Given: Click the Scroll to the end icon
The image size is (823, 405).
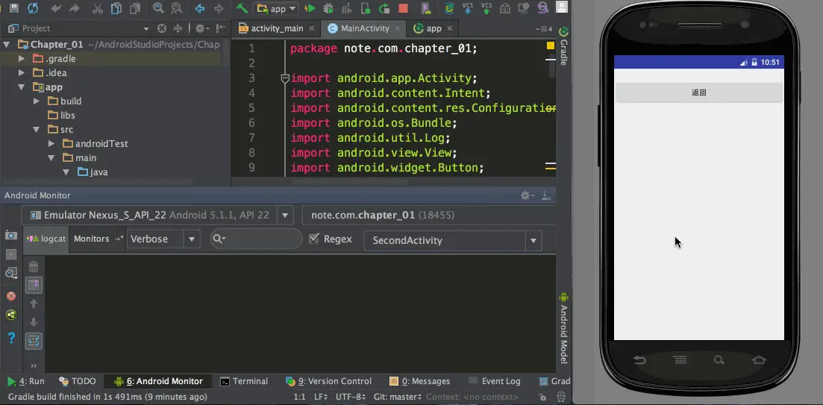Looking at the screenshot, I should pos(34,286).
